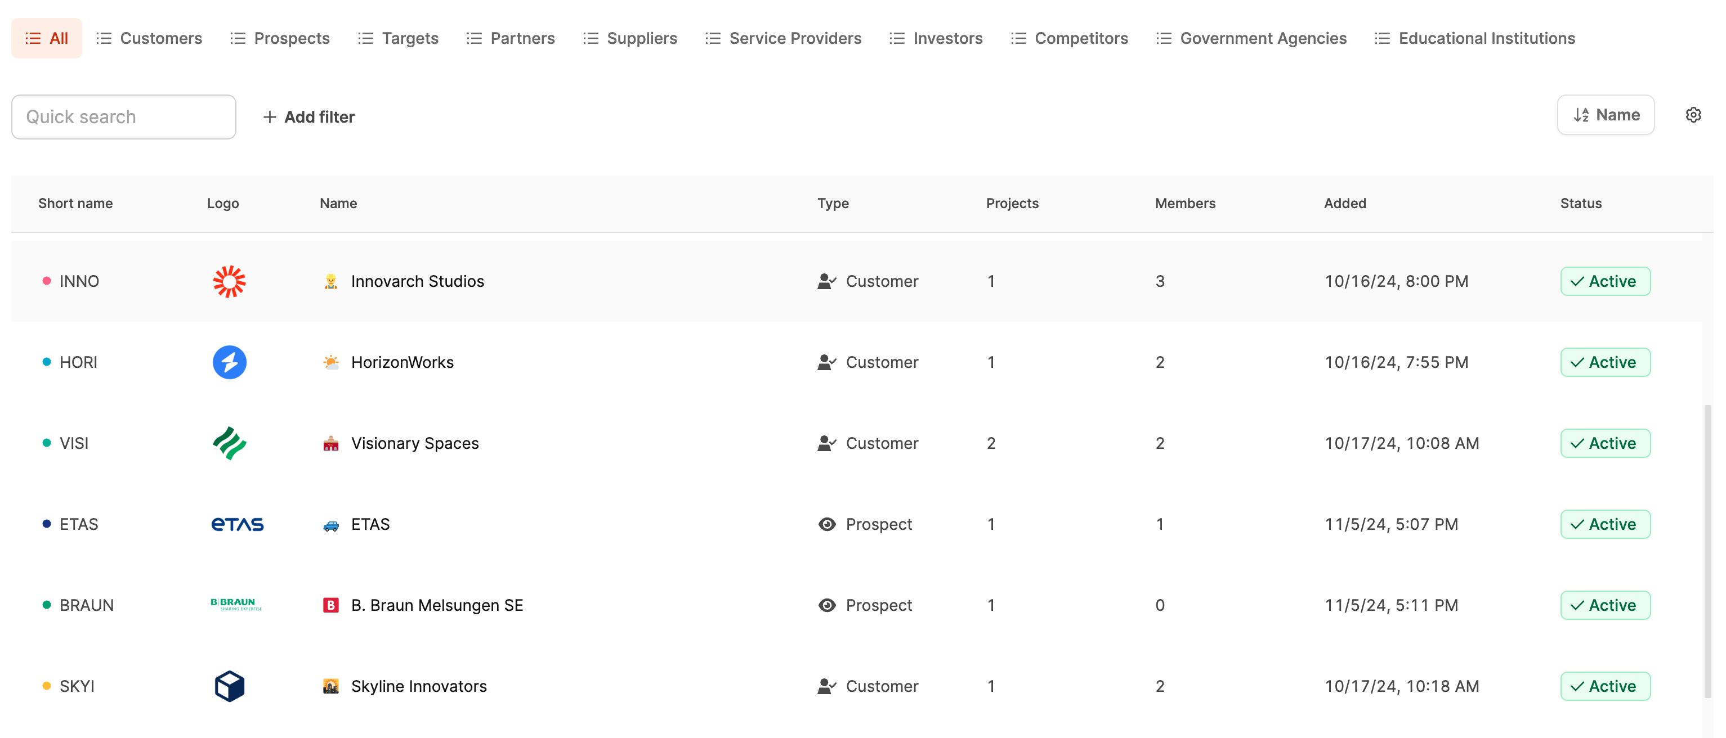Focus the Quick search field
Viewport: 1726px width, 738px height.
tap(124, 117)
